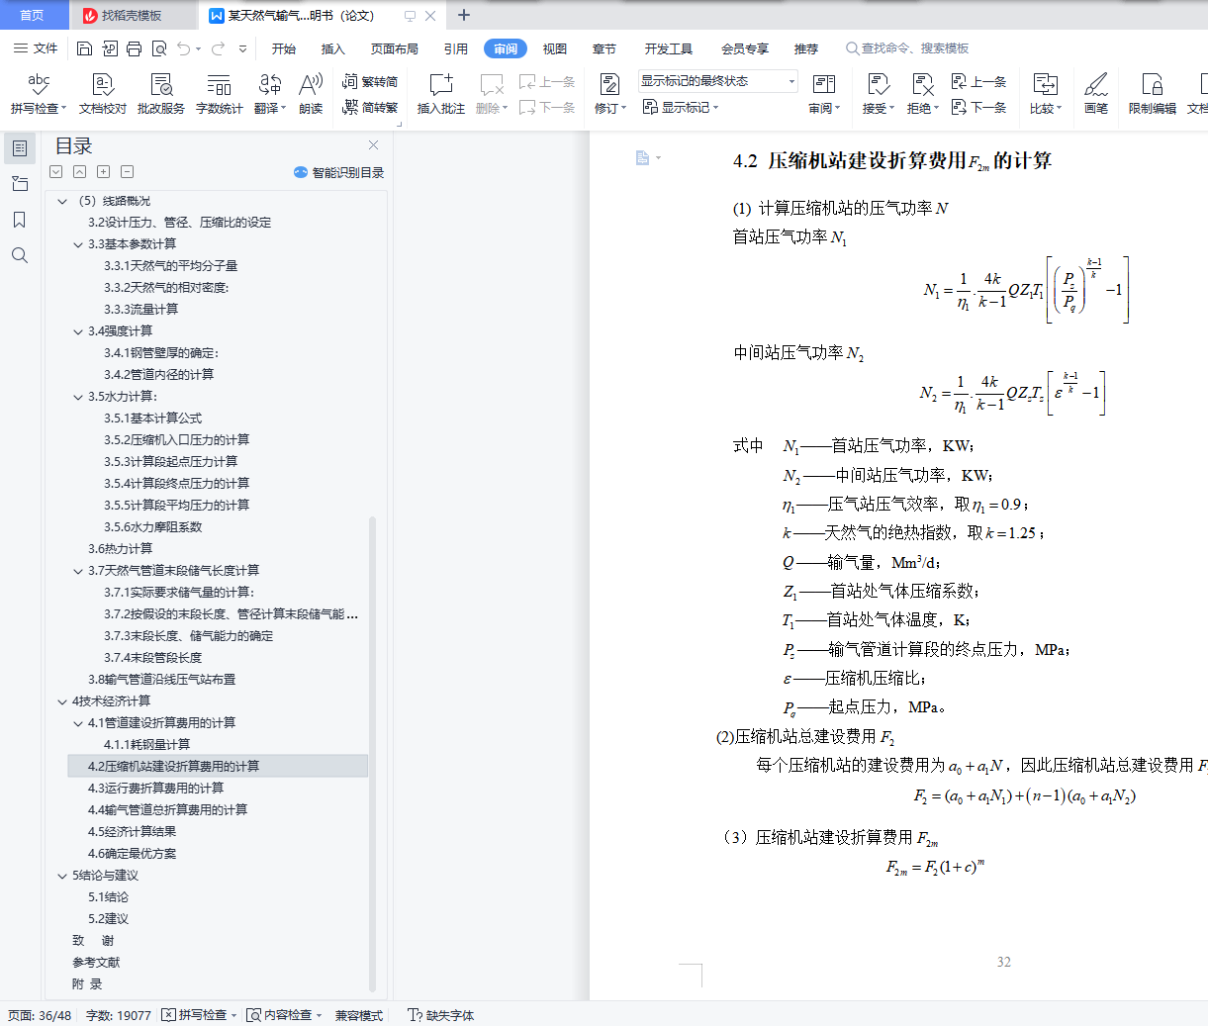The image size is (1208, 1026).
Task: Switch to the 插入 ribbon tab
Action: pyautogui.click(x=333, y=48)
